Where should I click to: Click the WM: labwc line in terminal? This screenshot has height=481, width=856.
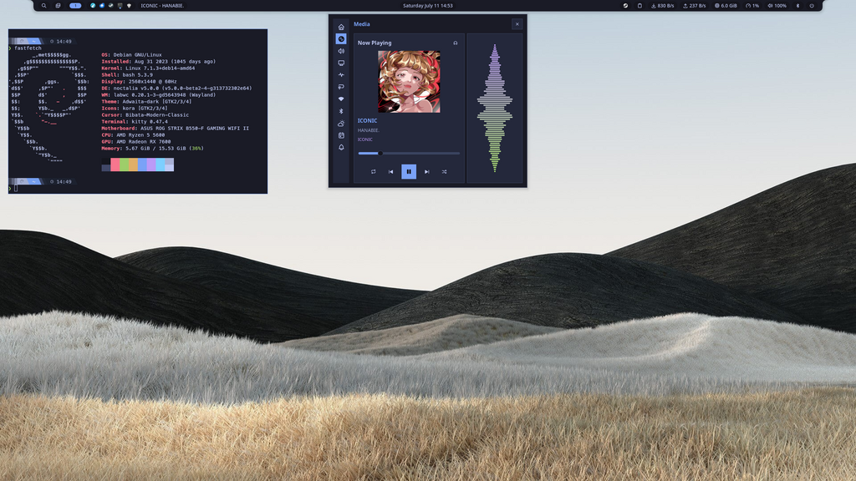pyautogui.click(x=159, y=95)
